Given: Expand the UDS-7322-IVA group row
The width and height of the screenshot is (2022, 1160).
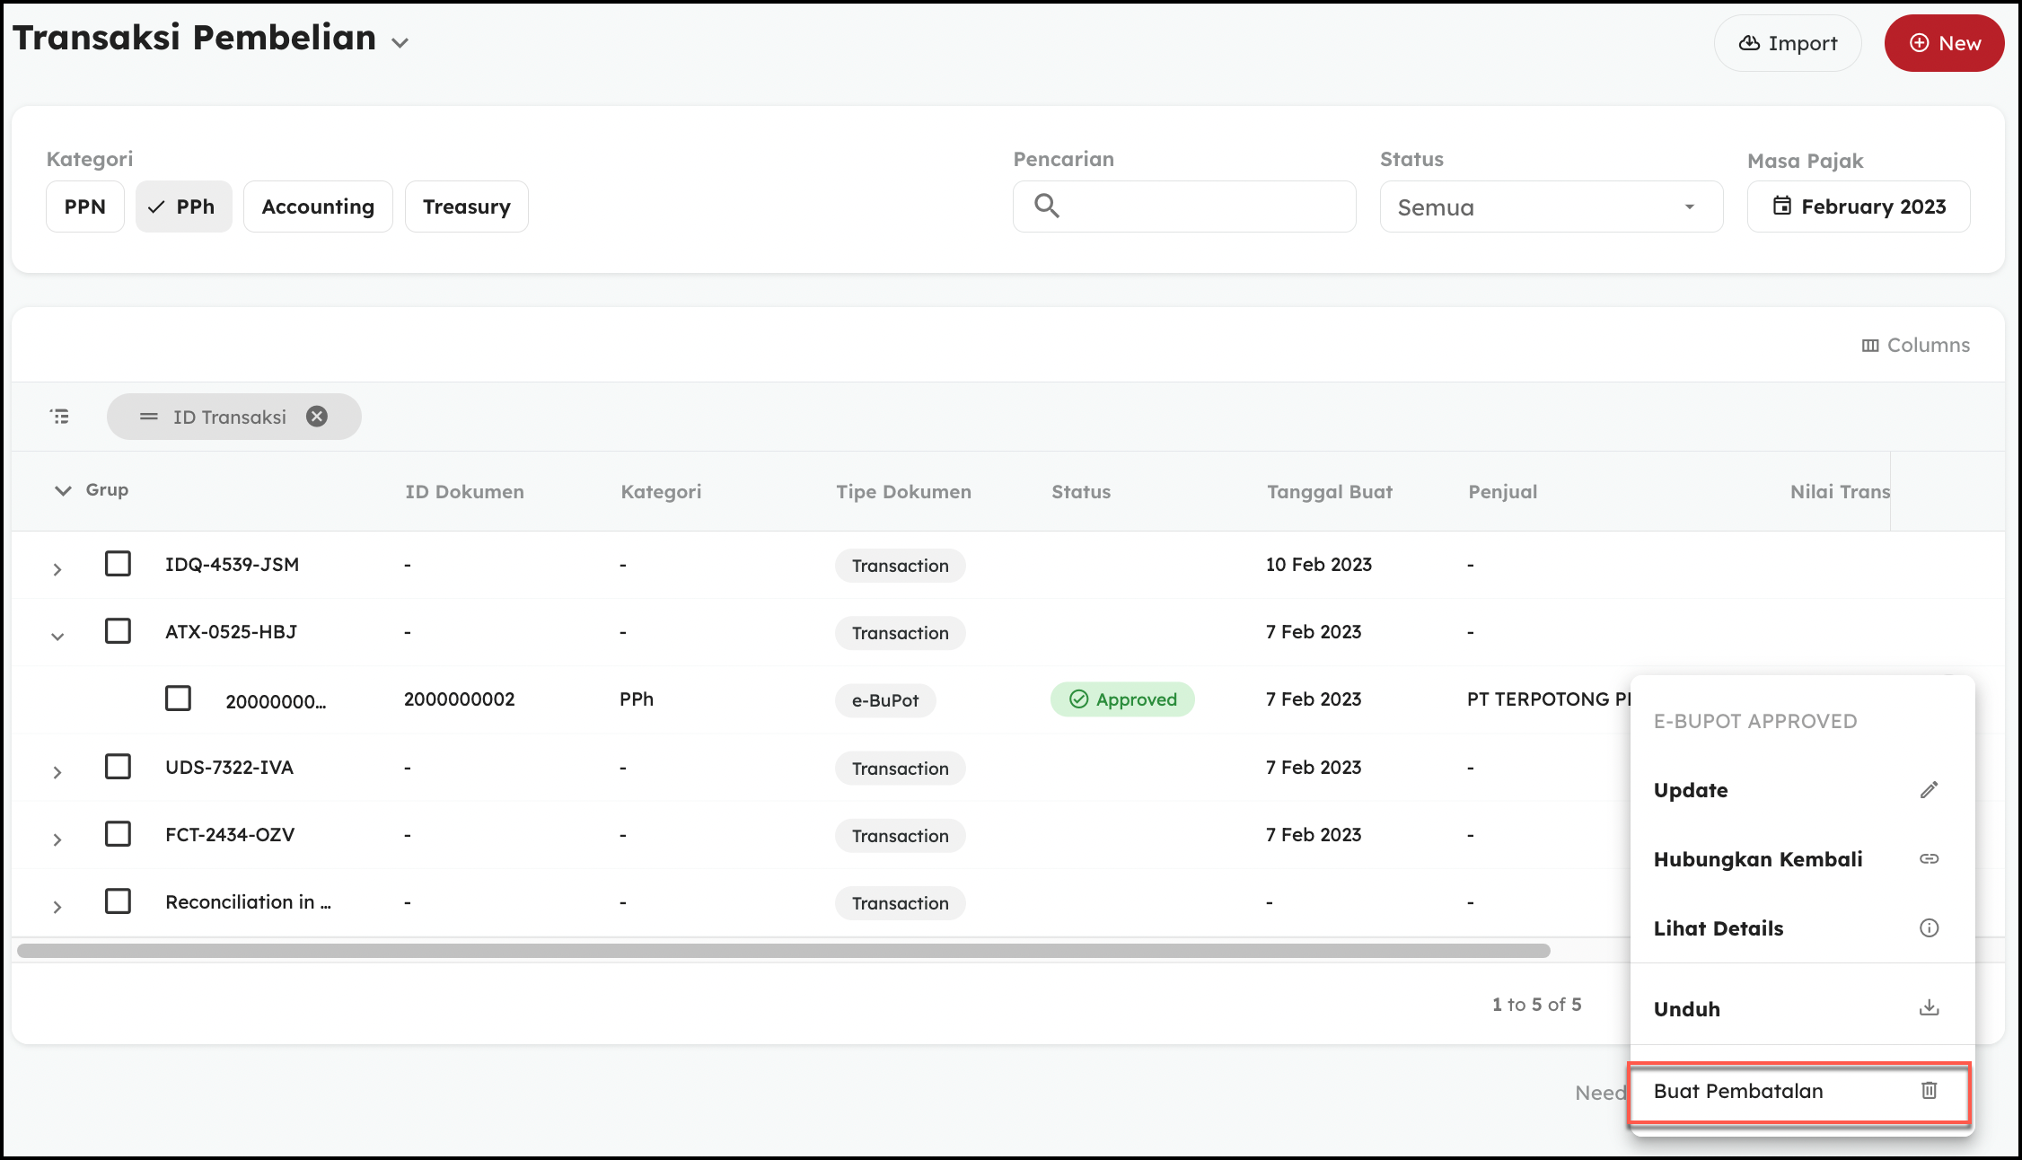Looking at the screenshot, I should (x=57, y=772).
